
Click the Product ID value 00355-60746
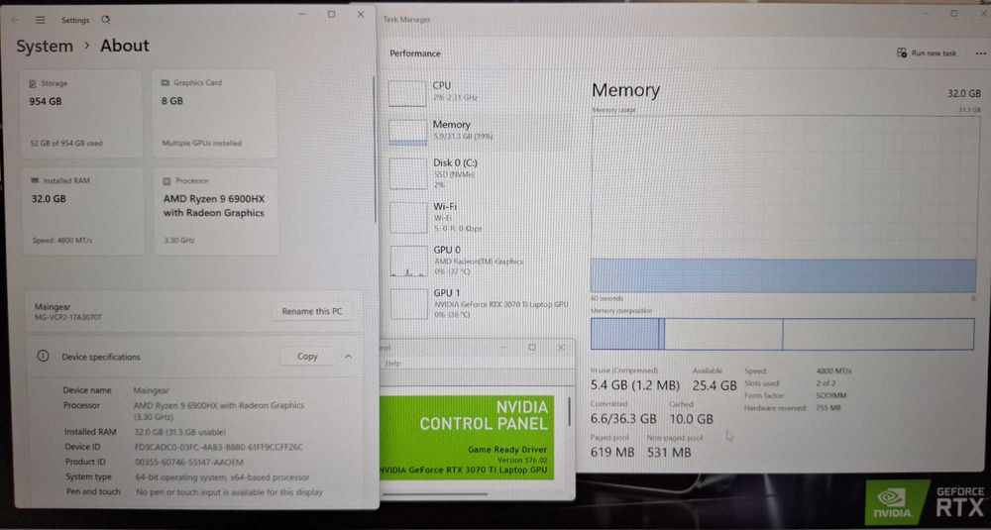(x=189, y=463)
